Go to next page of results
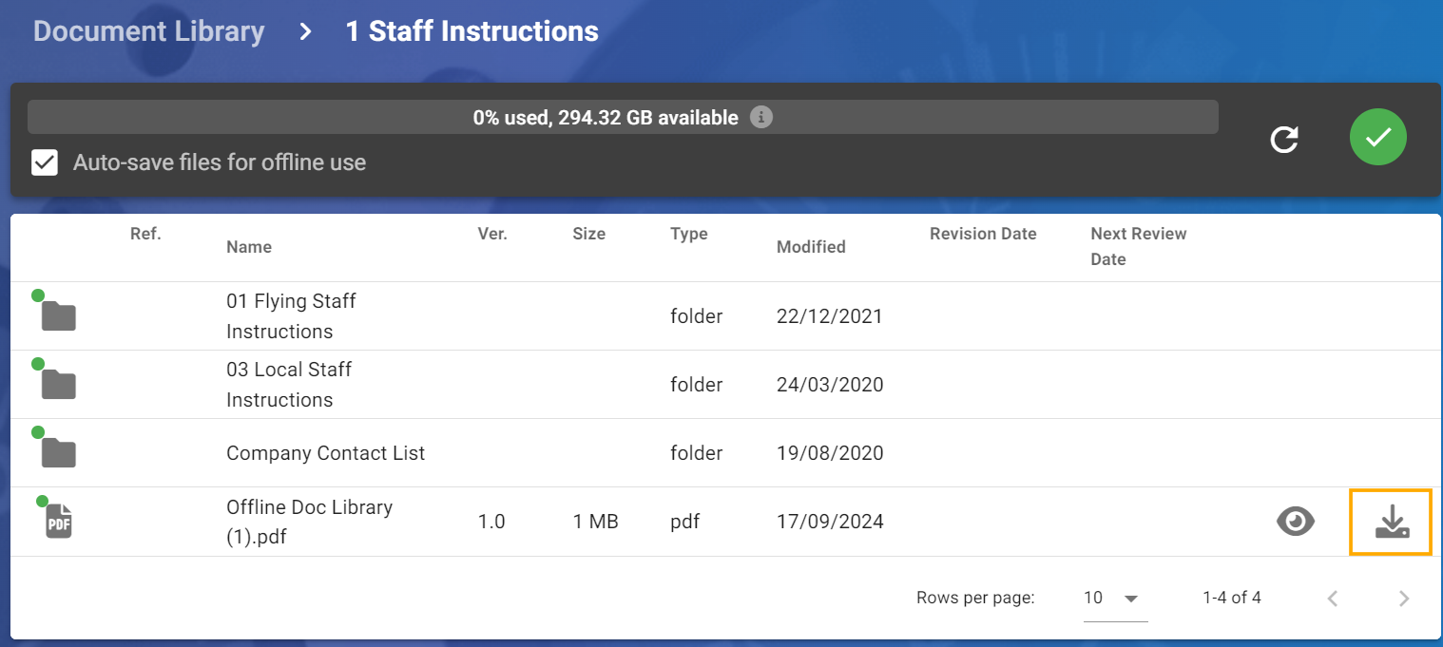Image resolution: width=1443 pixels, height=647 pixels. 1403,599
